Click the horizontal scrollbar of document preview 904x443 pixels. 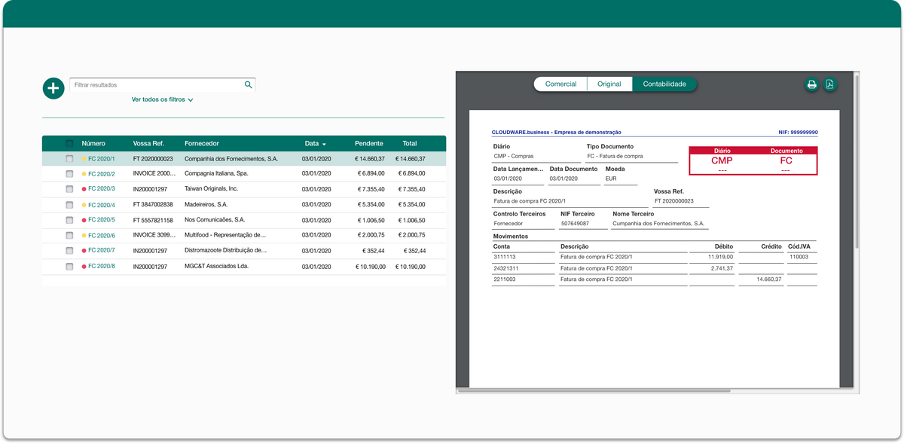click(x=594, y=390)
